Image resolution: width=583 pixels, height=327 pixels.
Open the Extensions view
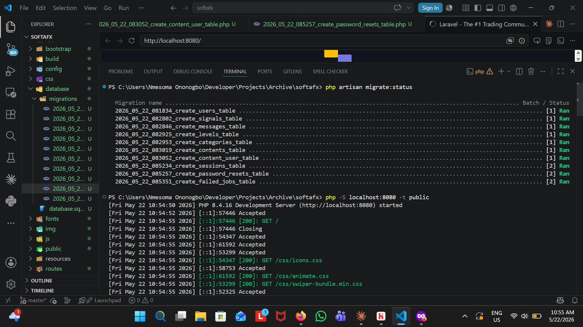coord(10,114)
